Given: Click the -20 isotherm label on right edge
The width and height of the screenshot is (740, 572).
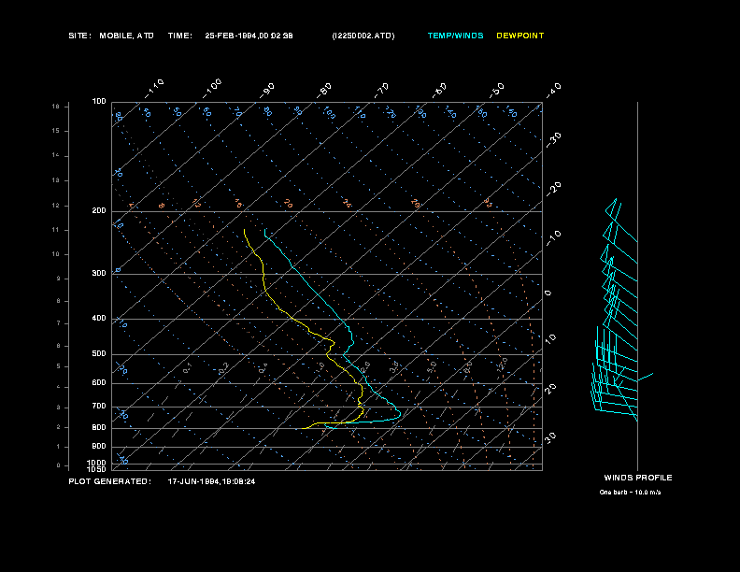Looking at the screenshot, I should pyautogui.click(x=553, y=189).
